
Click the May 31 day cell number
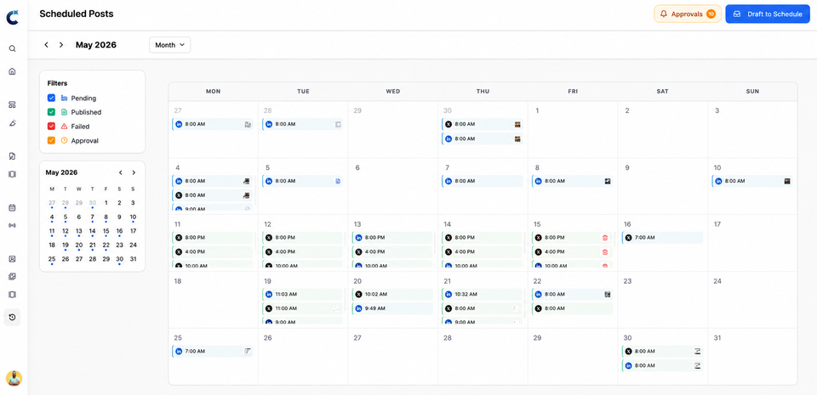click(717, 338)
